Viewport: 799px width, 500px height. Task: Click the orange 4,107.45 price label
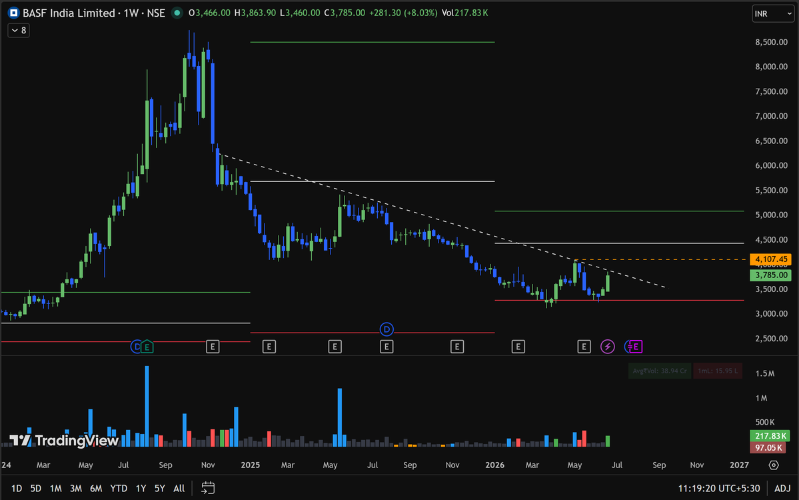(x=770, y=259)
